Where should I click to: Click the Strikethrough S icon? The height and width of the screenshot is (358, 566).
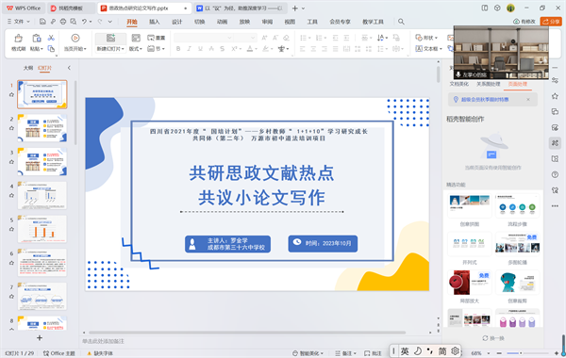pos(223,49)
